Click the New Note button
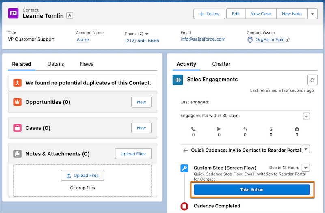Image resolution: width=325 pixels, height=213 pixels. tap(292, 14)
